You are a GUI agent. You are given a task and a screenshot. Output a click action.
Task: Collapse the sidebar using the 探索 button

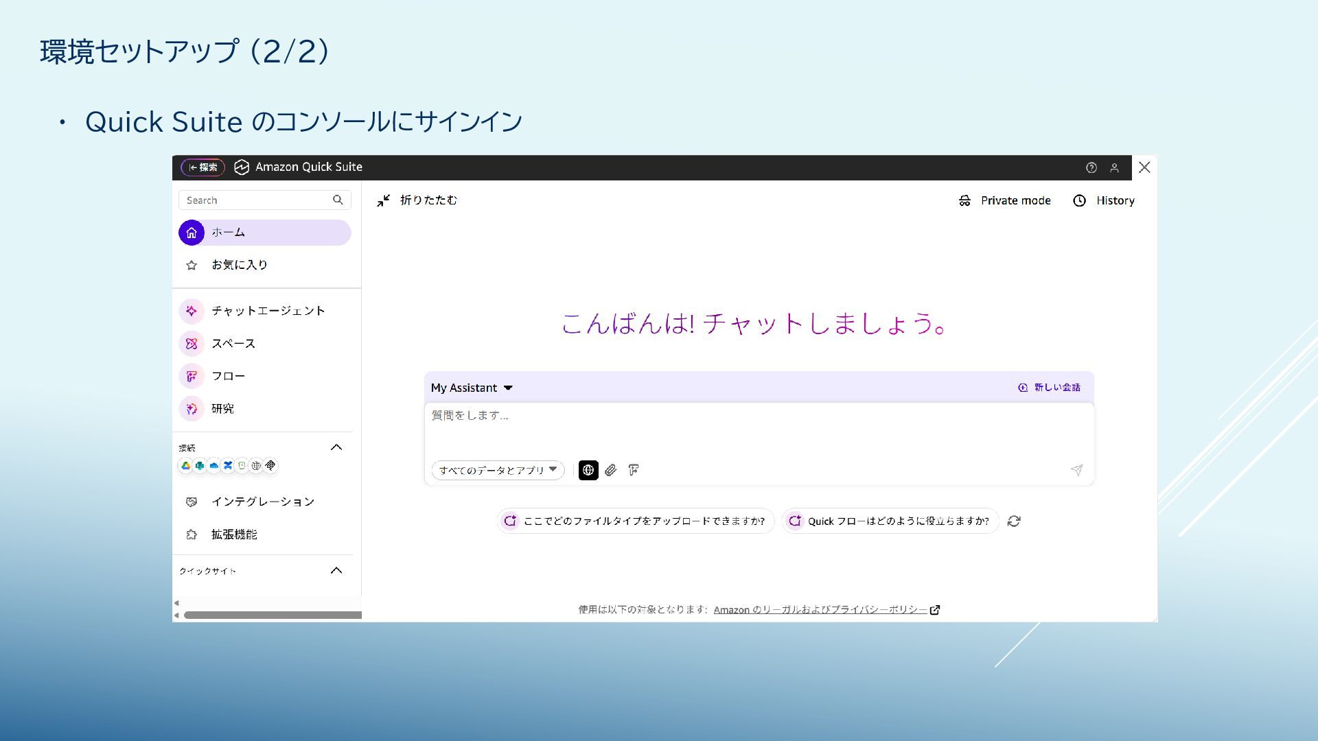click(x=203, y=167)
